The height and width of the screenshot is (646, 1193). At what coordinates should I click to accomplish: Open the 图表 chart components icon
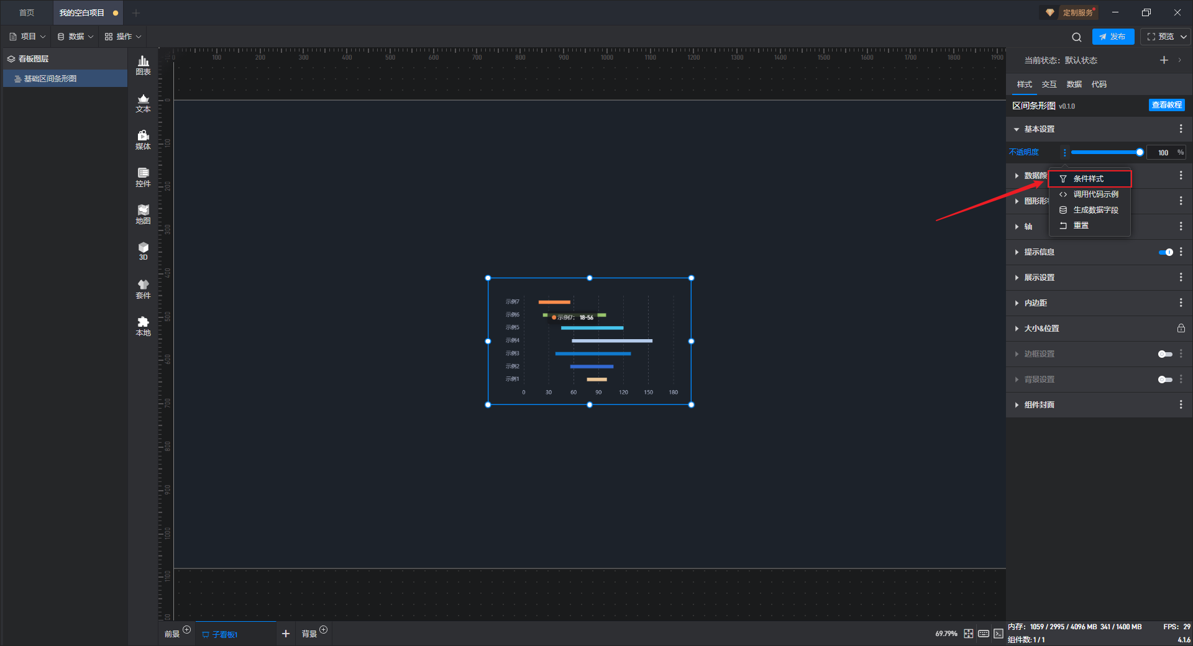click(x=143, y=65)
